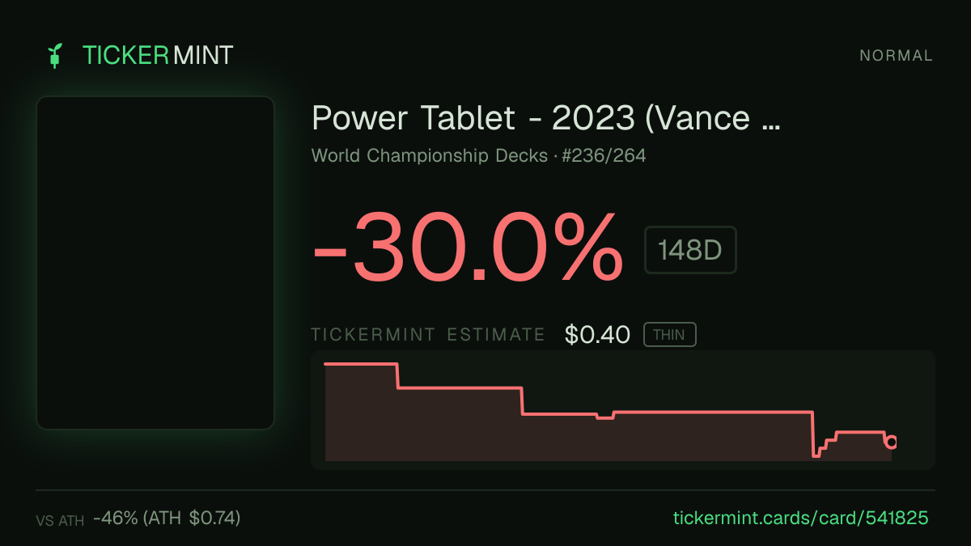971x546 pixels.
Task: Click the Power Tablet - 2023 card title
Action: pos(546,118)
